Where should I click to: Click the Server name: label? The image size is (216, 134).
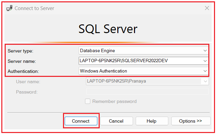22,61
